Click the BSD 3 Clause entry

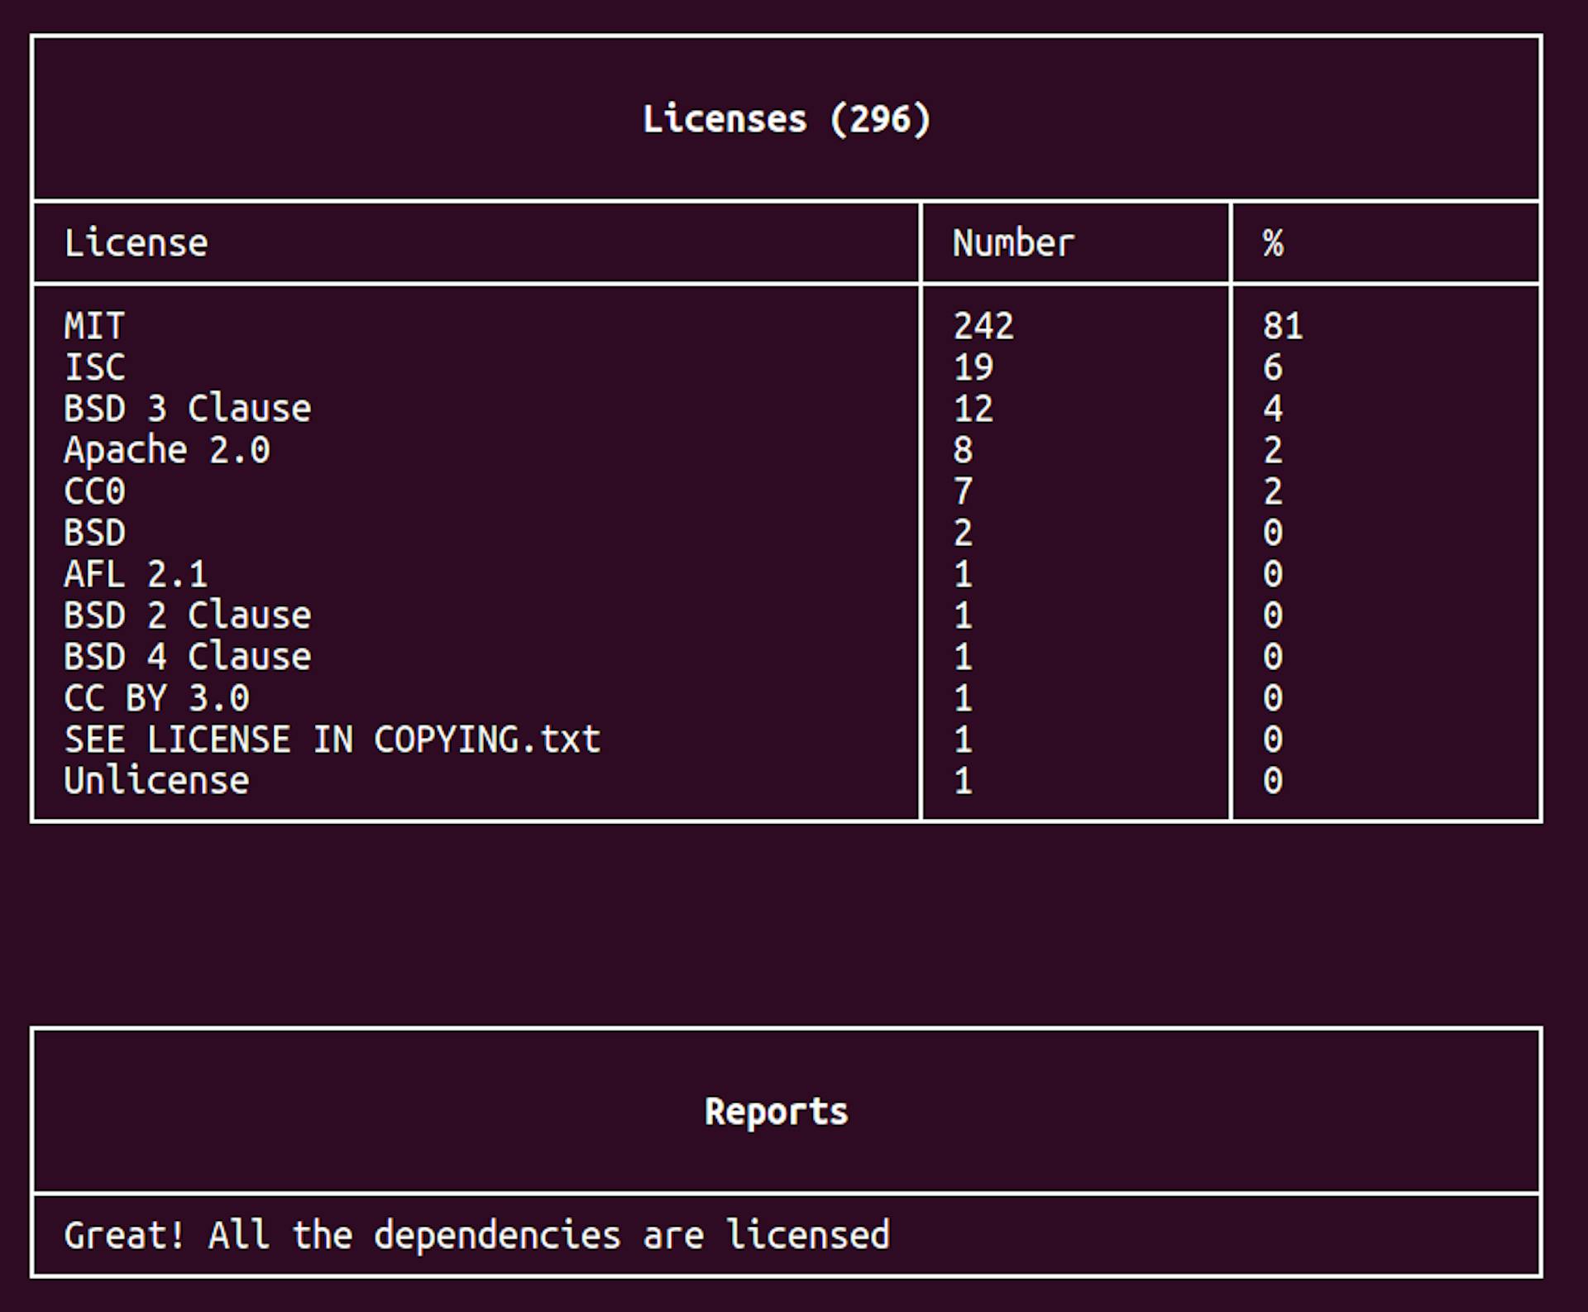187,409
